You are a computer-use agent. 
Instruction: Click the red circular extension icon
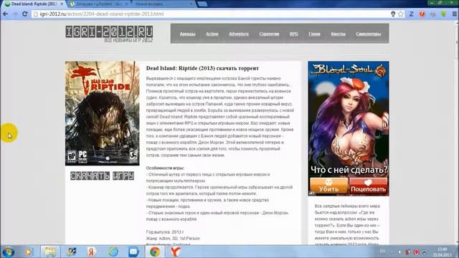tap(422, 14)
